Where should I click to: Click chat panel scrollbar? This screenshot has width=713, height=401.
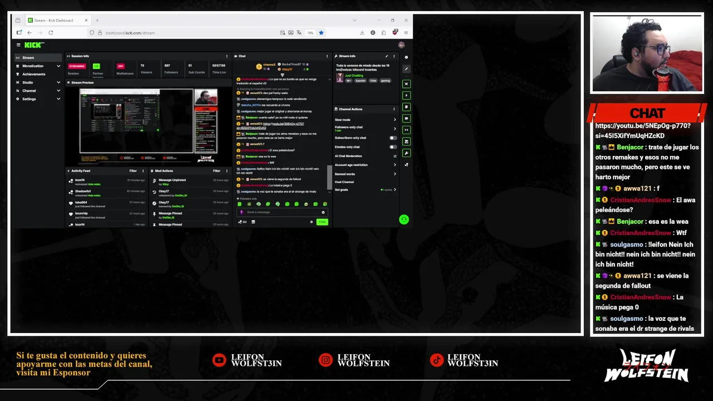329,177
